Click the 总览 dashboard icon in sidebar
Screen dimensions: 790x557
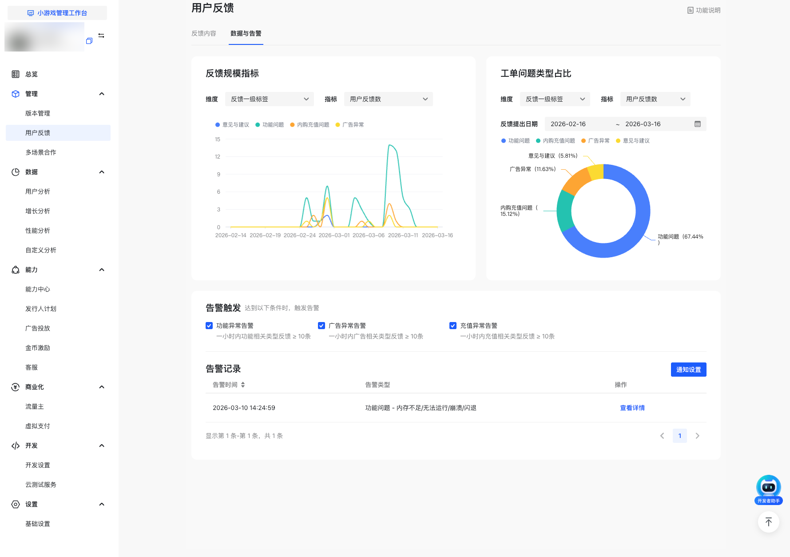(x=16, y=74)
